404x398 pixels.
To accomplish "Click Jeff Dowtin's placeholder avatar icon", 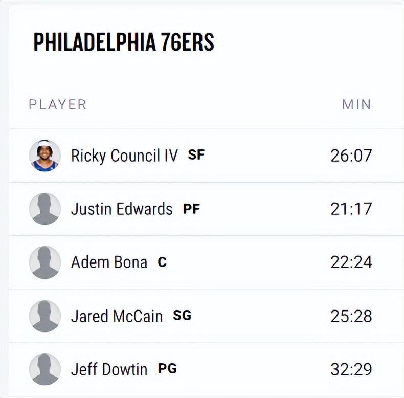I will (x=45, y=369).
